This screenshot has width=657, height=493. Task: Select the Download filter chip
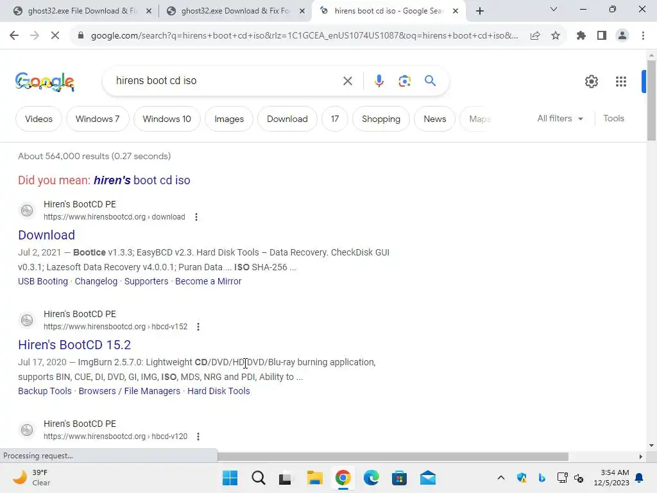click(287, 119)
